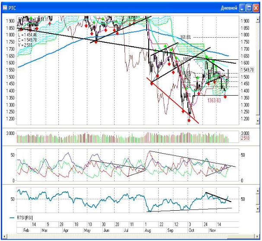Click the red arrow marker at the October low
Image resolution: width=262 pixels, height=241 pixels.
tap(189, 121)
